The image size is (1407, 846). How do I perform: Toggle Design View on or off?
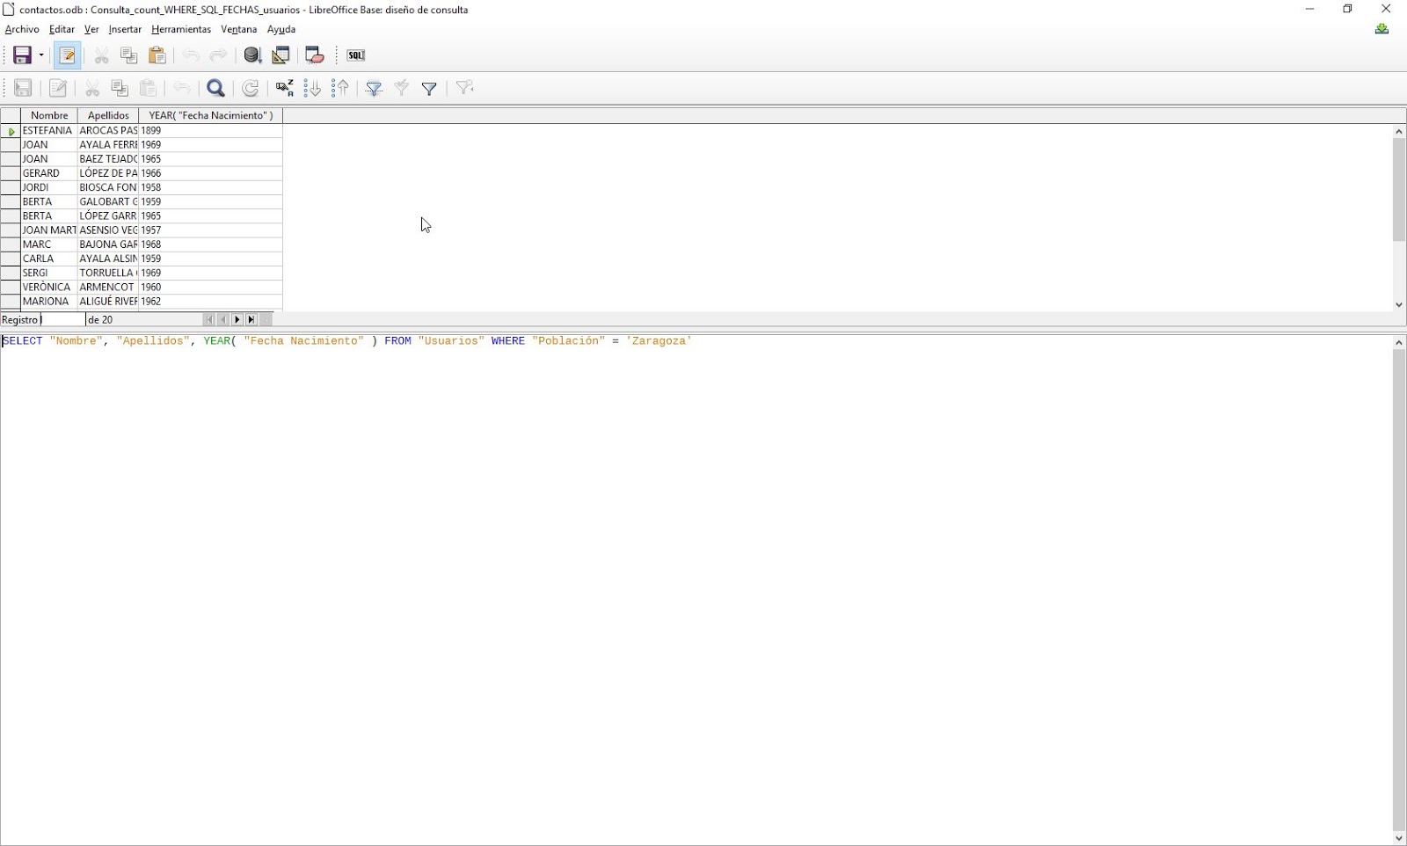coord(281,55)
